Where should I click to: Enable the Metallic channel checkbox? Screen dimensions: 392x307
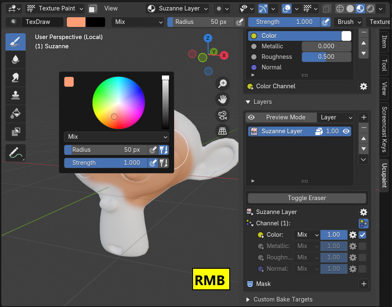362,246
